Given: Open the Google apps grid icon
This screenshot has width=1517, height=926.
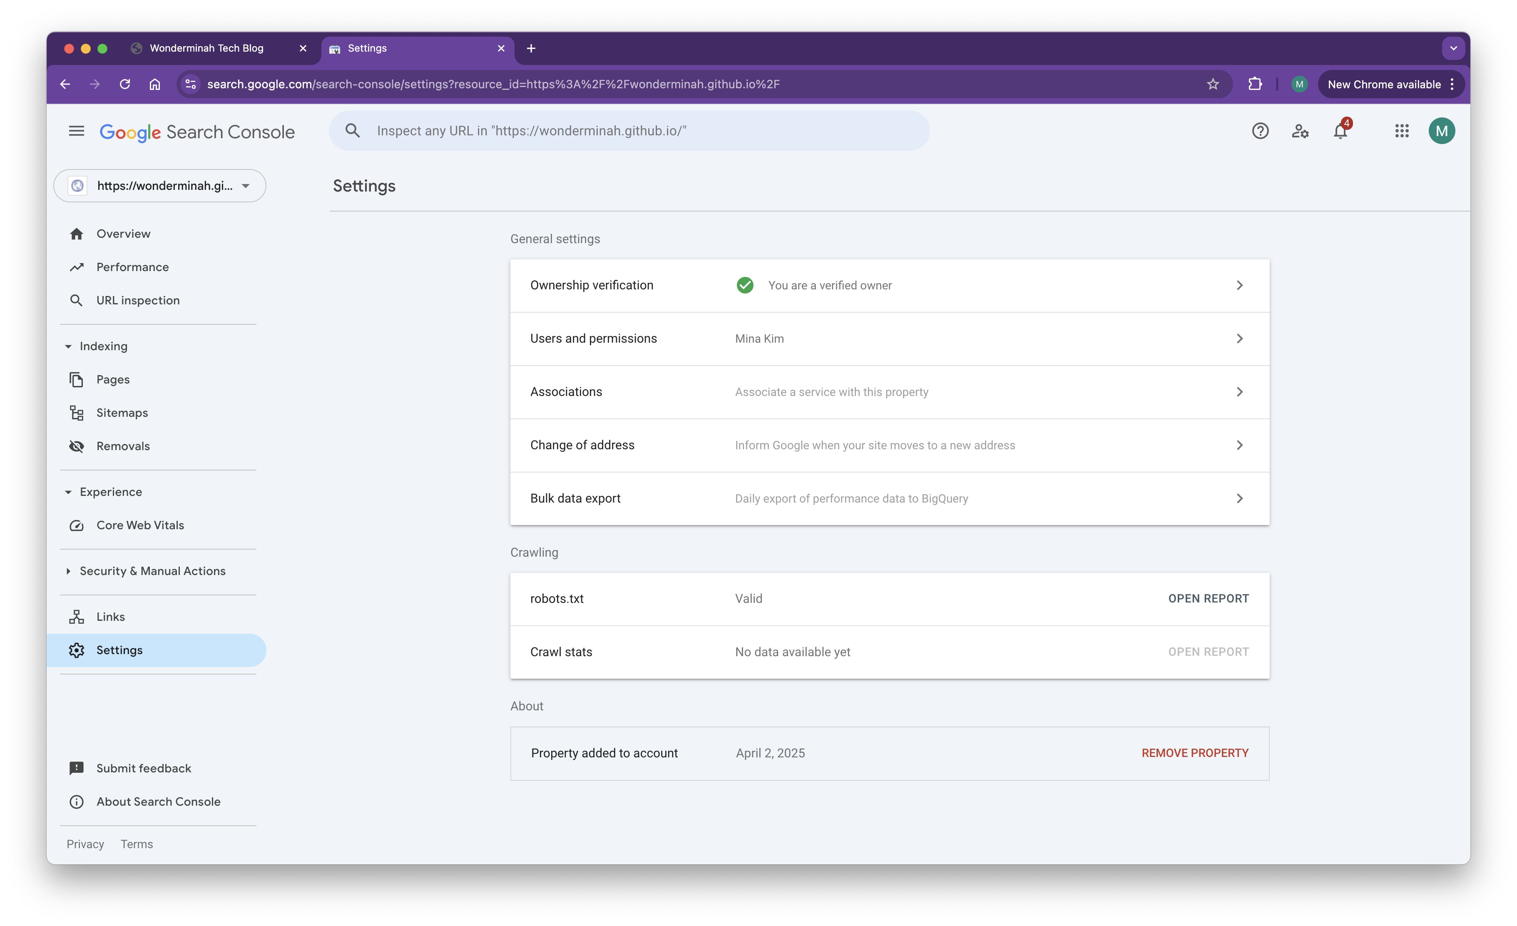Looking at the screenshot, I should click(x=1402, y=130).
